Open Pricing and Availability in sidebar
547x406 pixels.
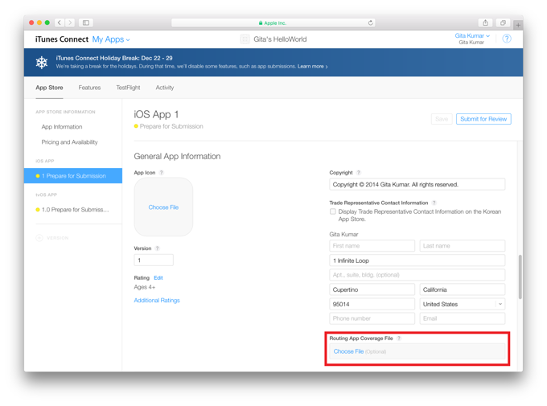pos(69,142)
